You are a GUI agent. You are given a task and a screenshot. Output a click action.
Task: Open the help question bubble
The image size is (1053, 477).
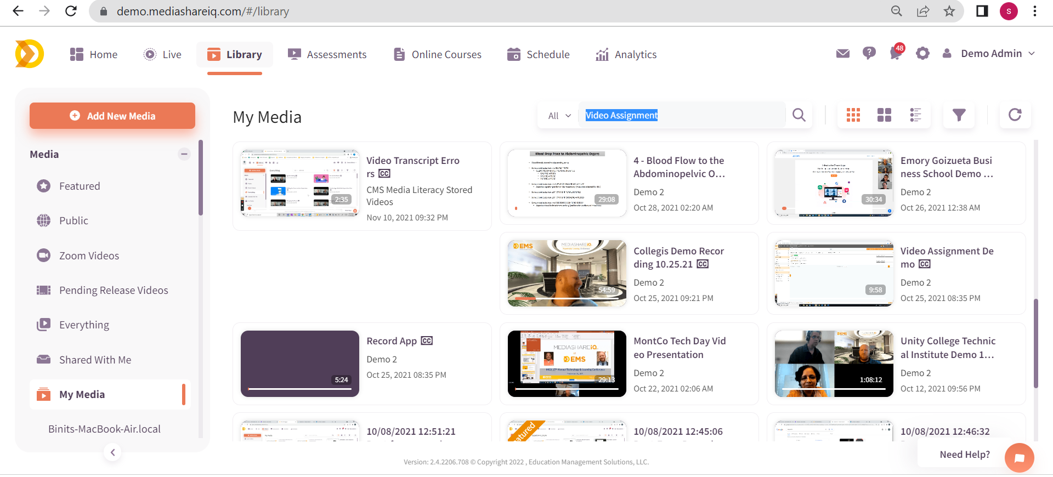click(869, 54)
